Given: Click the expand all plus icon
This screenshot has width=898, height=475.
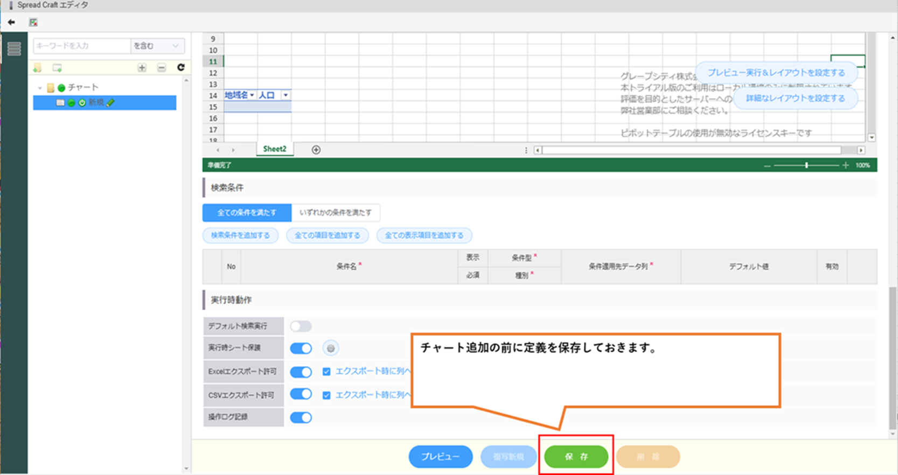Looking at the screenshot, I should pos(142,68).
